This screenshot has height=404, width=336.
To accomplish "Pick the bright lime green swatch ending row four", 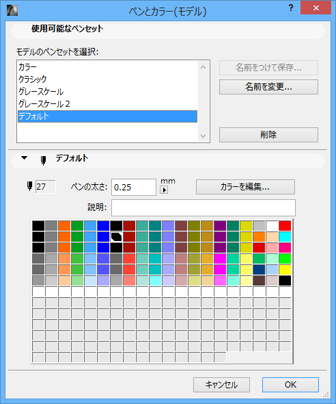I will [x=285, y=259].
